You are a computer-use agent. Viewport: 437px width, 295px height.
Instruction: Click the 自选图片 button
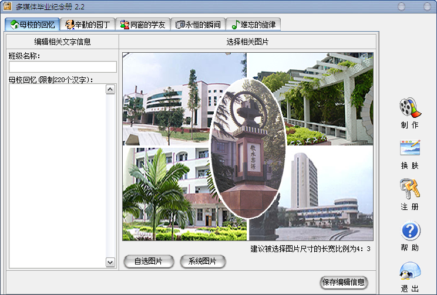149,262
